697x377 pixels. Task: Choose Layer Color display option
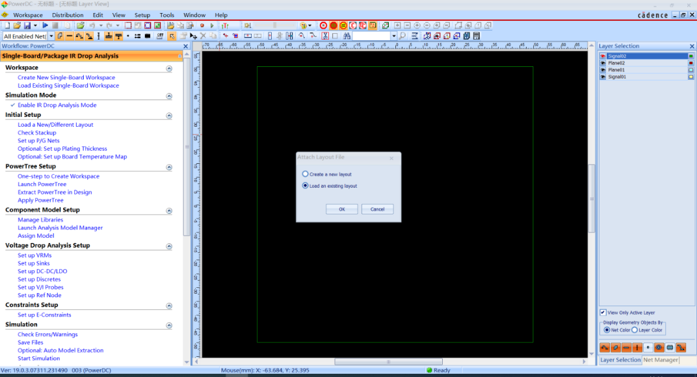tap(635, 330)
